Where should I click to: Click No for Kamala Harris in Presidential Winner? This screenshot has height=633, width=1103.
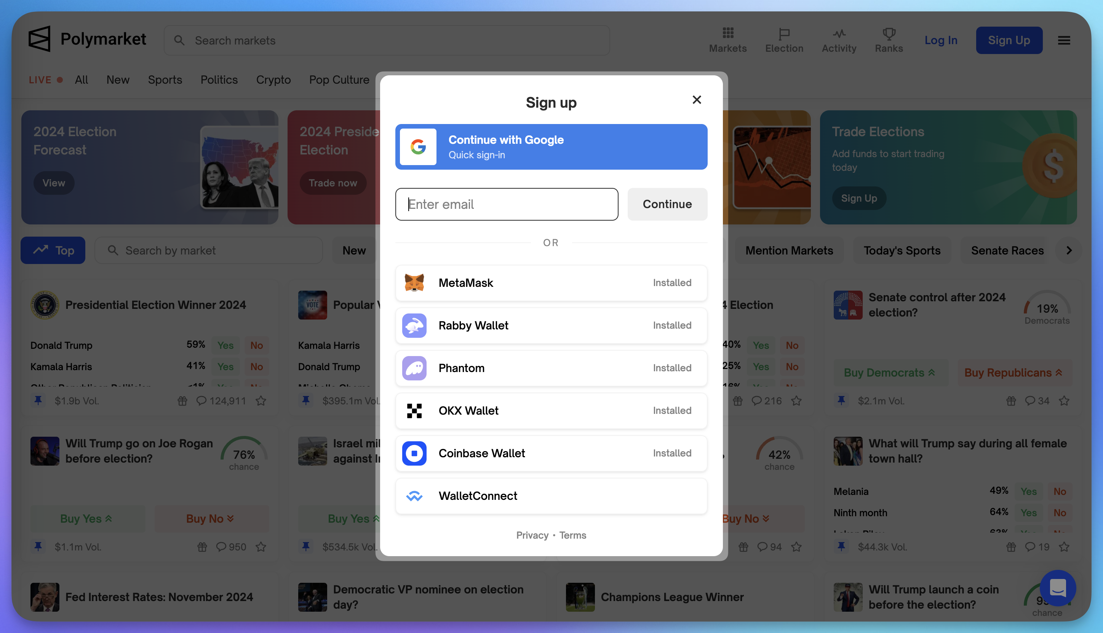click(x=256, y=366)
